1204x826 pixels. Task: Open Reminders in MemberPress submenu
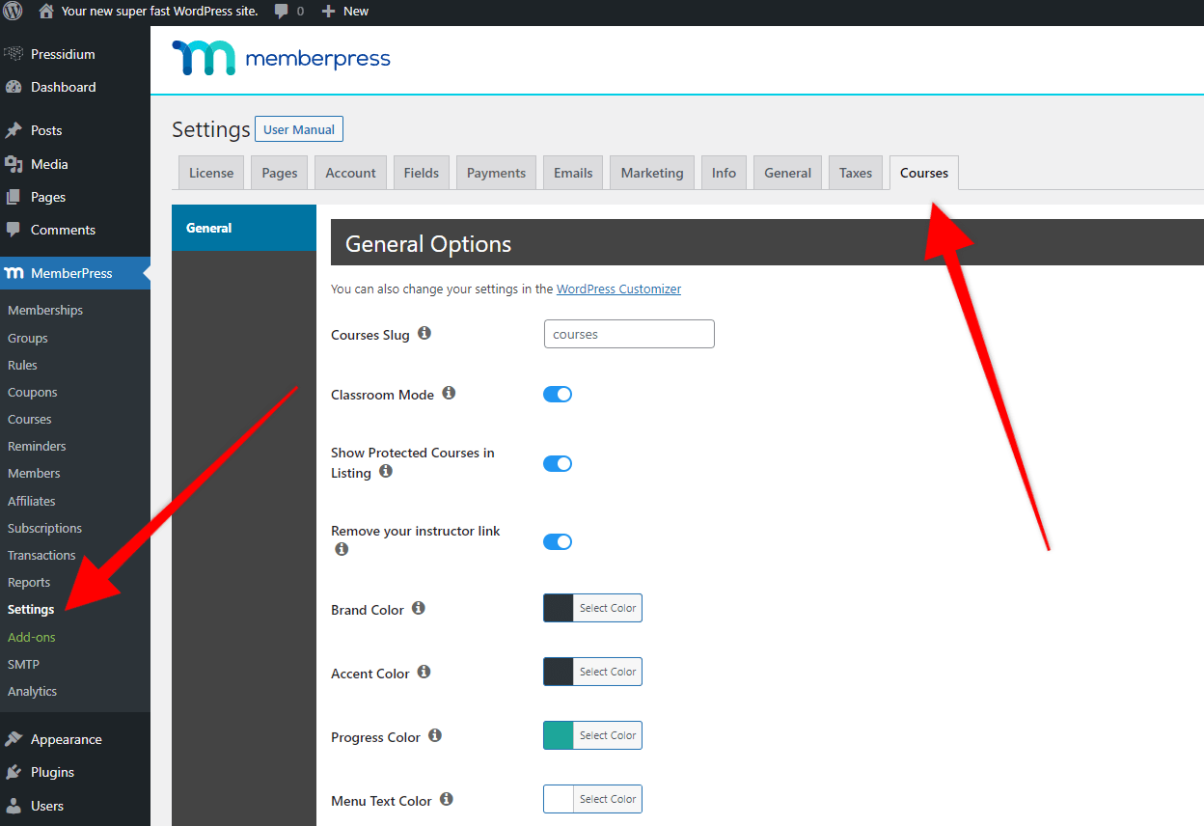37,446
